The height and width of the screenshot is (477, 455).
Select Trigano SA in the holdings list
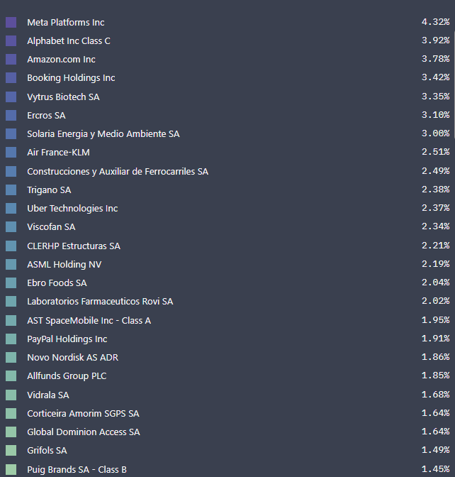(x=49, y=190)
